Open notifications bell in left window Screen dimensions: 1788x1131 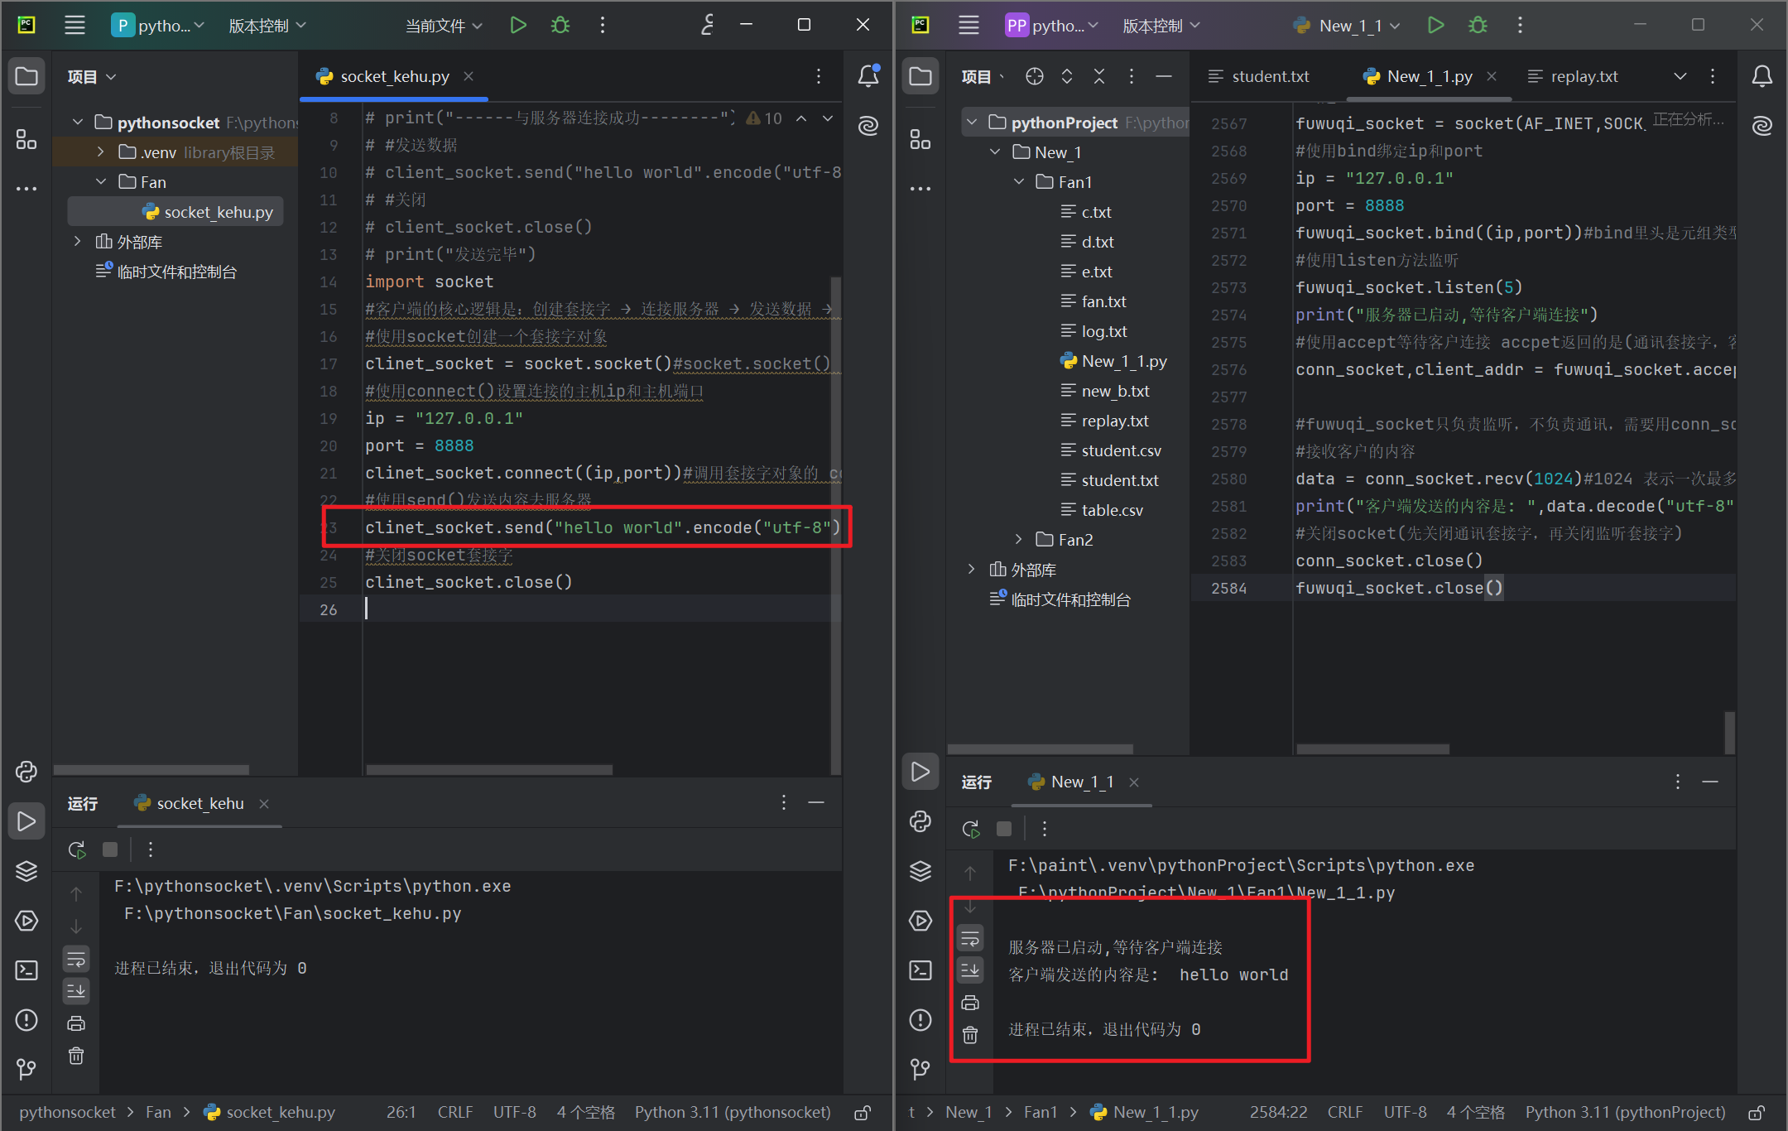pos(868,76)
